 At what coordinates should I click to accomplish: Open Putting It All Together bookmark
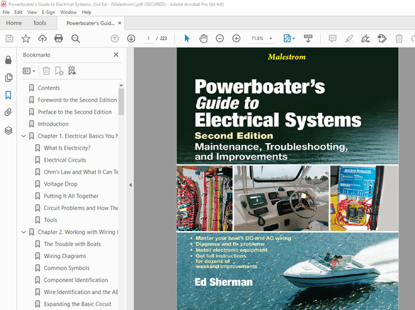point(71,196)
